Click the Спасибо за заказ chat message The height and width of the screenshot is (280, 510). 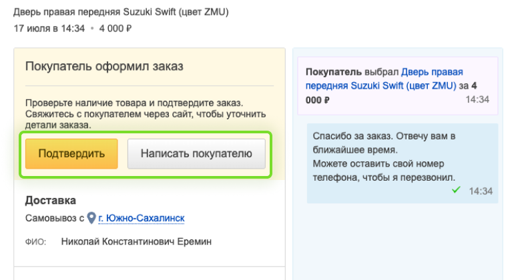384,157
